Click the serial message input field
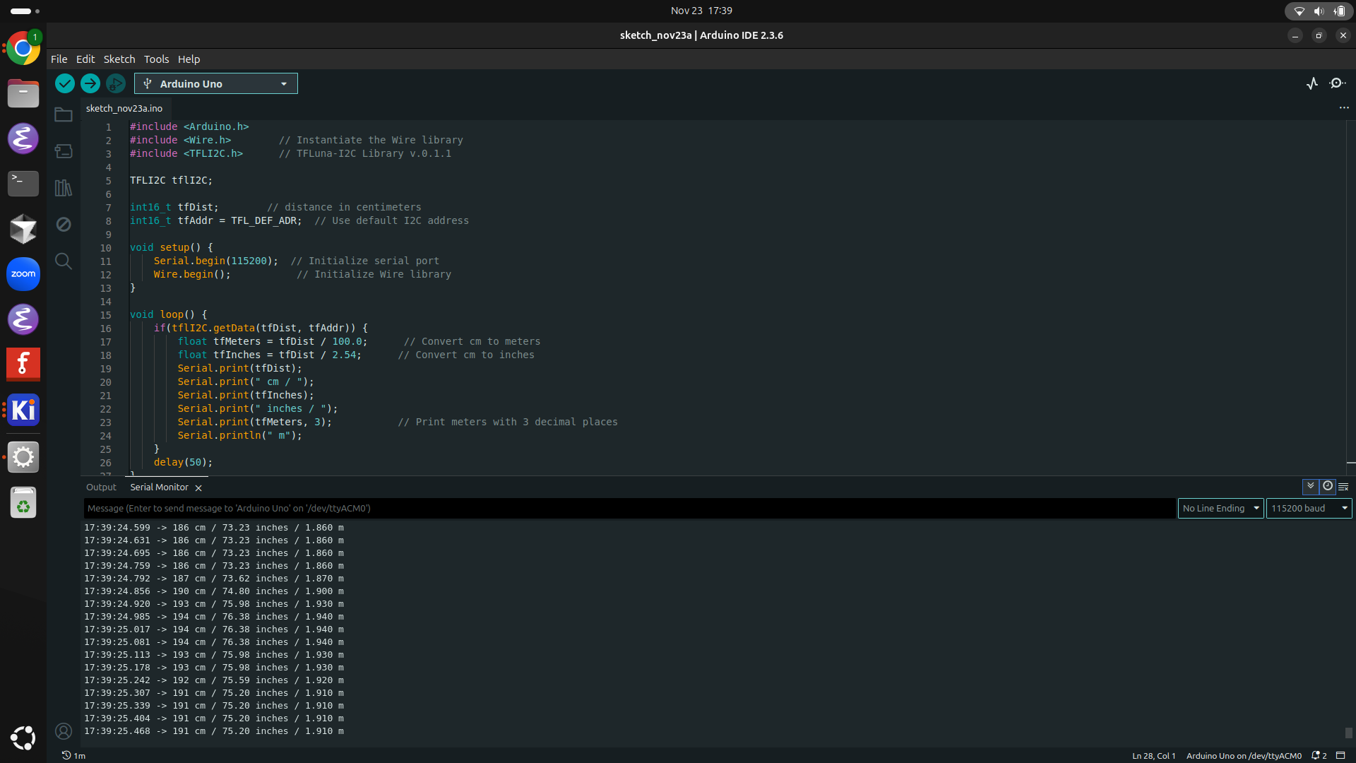The height and width of the screenshot is (763, 1356). click(629, 508)
